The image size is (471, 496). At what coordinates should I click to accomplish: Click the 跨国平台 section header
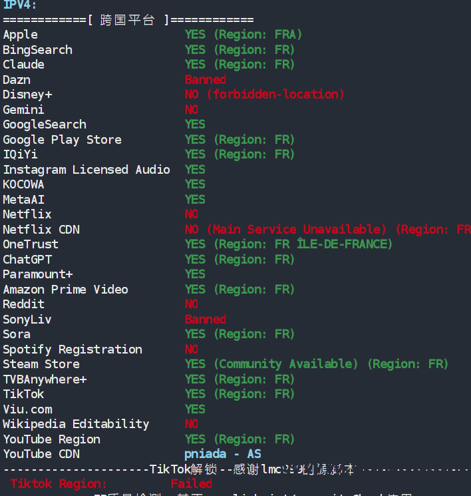[128, 20]
